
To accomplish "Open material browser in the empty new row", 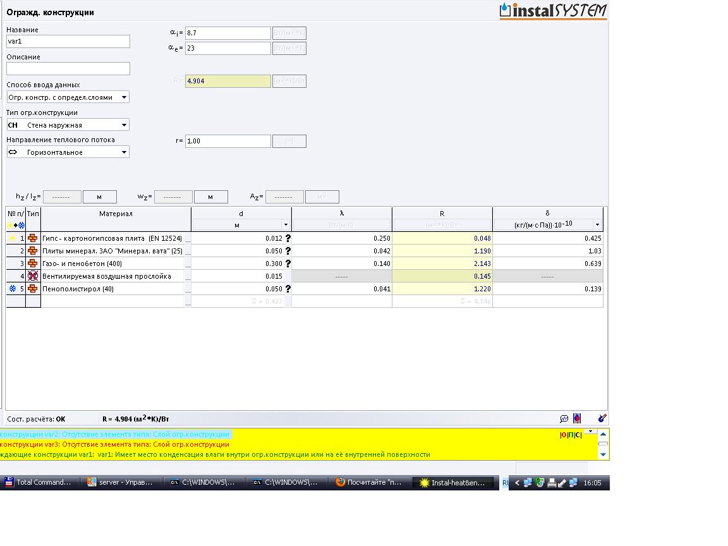I will click(188, 301).
